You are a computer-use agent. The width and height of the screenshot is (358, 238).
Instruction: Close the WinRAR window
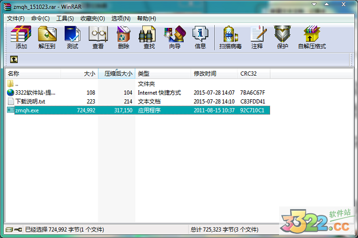[x=344, y=4]
